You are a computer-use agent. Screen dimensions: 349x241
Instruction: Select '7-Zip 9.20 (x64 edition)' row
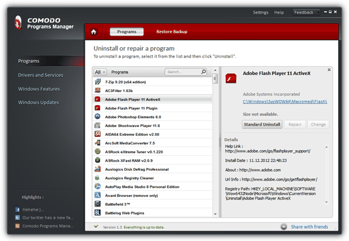[x=152, y=82]
